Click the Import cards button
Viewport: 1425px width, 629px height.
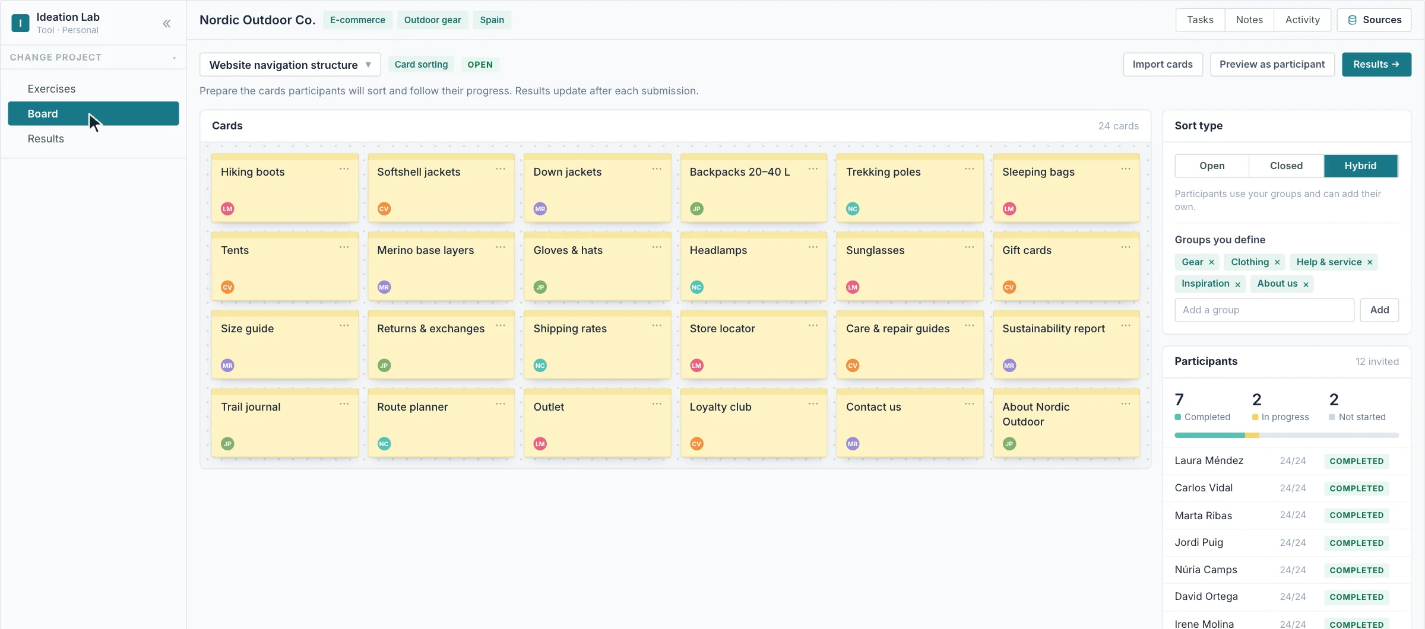click(x=1163, y=65)
